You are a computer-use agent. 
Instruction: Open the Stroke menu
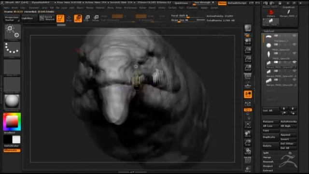pos(162,8)
